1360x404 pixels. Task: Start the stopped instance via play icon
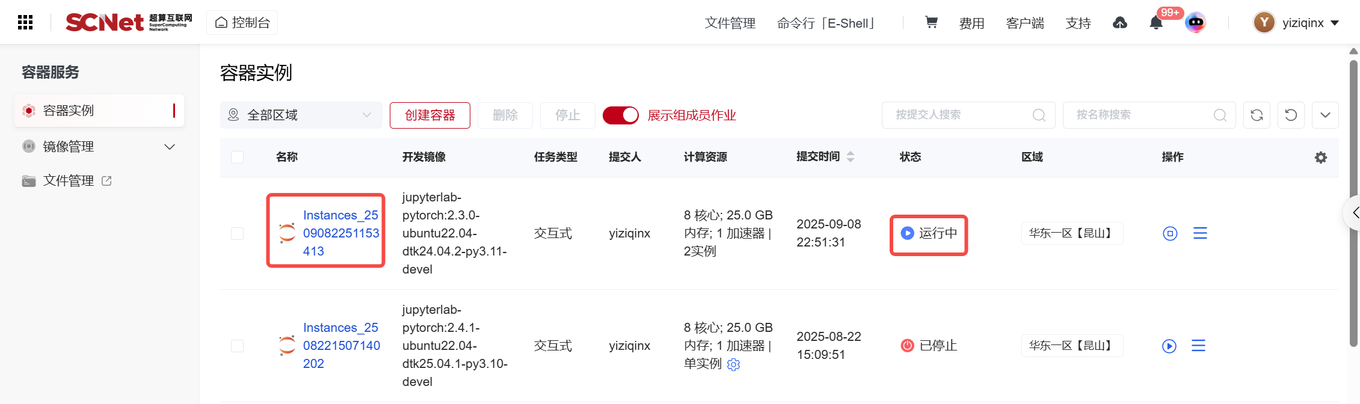coord(1169,346)
